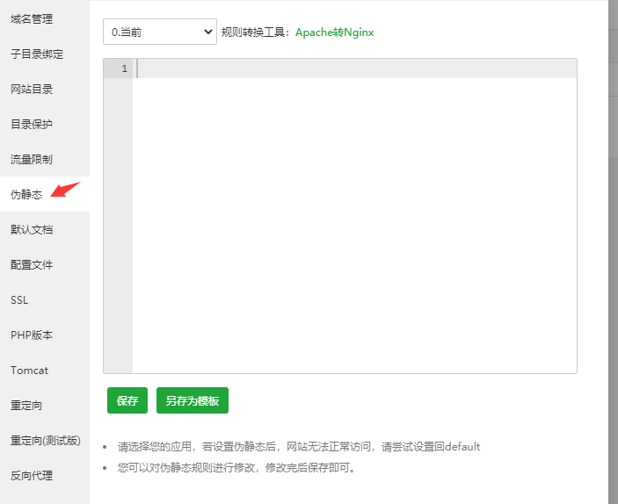Switch to the 子目录绑定 tab
This screenshot has height=504, width=618.
pos(45,54)
